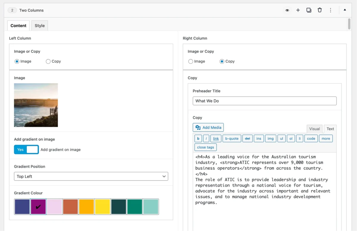Screen dimensions: 357x231
Task: Switch to the Style tab
Action: click(39, 26)
